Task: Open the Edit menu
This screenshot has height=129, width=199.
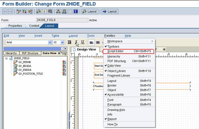Action: (x=6, y=36)
